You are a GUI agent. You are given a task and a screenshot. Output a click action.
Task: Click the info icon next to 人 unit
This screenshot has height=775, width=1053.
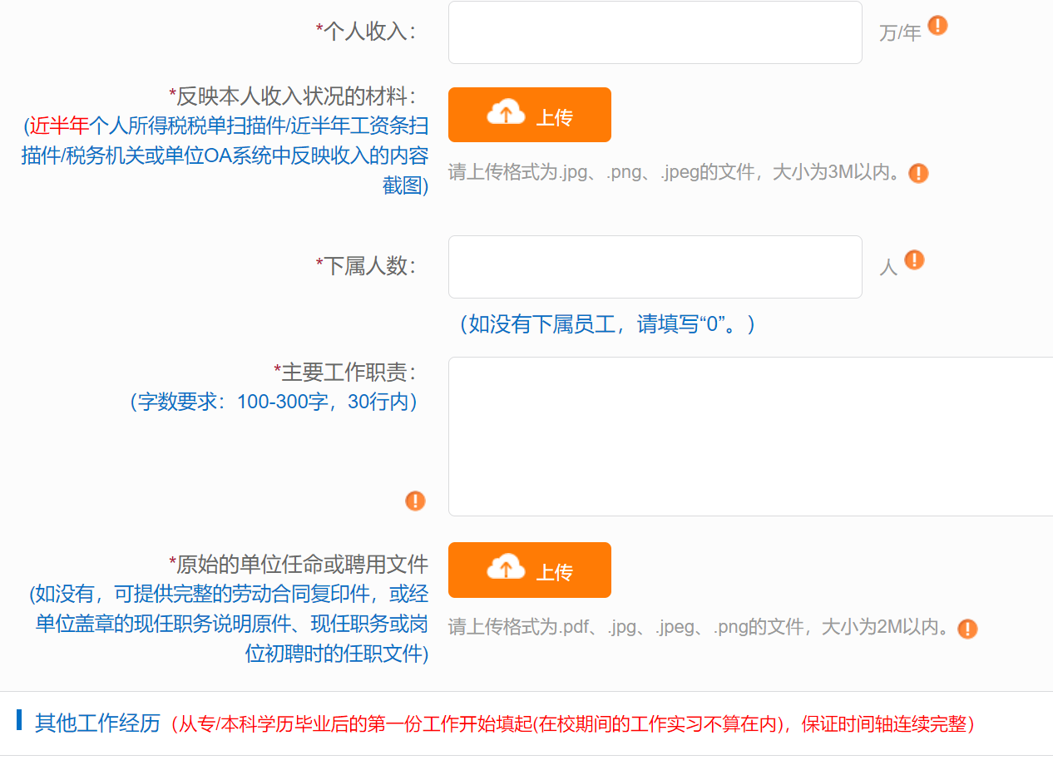point(914,260)
